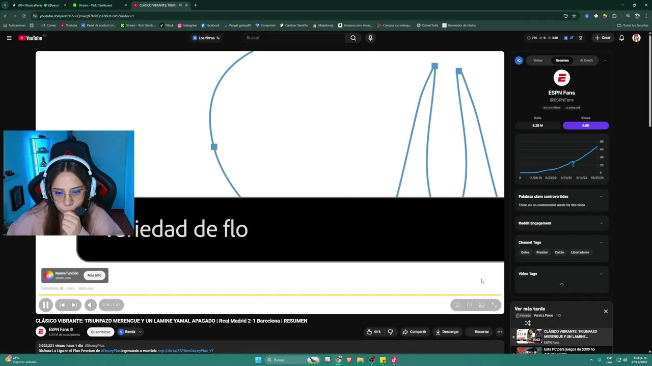Go to the YouTube home logo
Viewport: 652px width, 366px height.
[31, 38]
